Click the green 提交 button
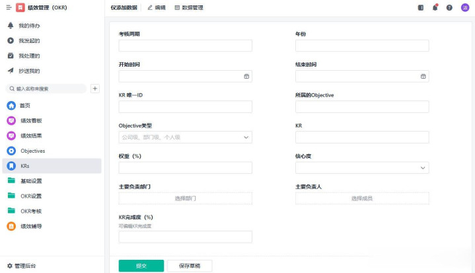This screenshot has width=475, height=273. 141,266
